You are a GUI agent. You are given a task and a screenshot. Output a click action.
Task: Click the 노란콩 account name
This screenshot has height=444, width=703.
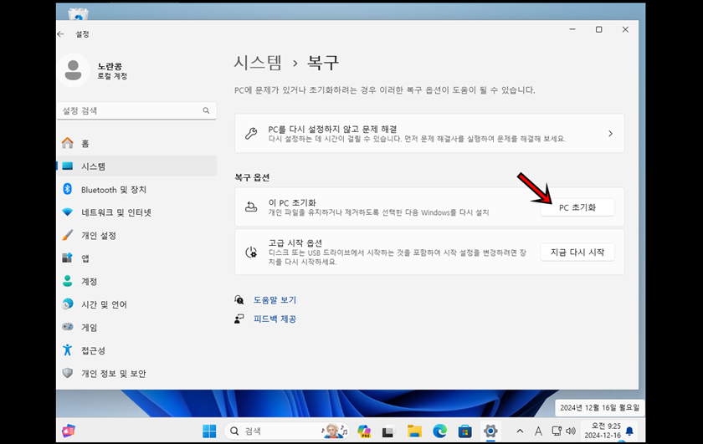(110, 66)
